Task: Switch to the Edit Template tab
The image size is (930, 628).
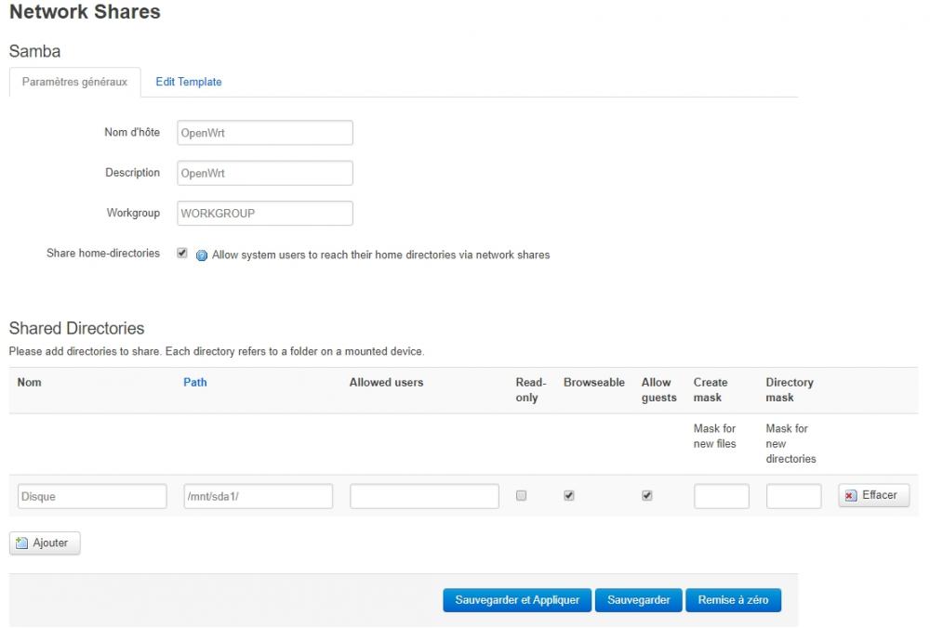Action: [x=189, y=82]
